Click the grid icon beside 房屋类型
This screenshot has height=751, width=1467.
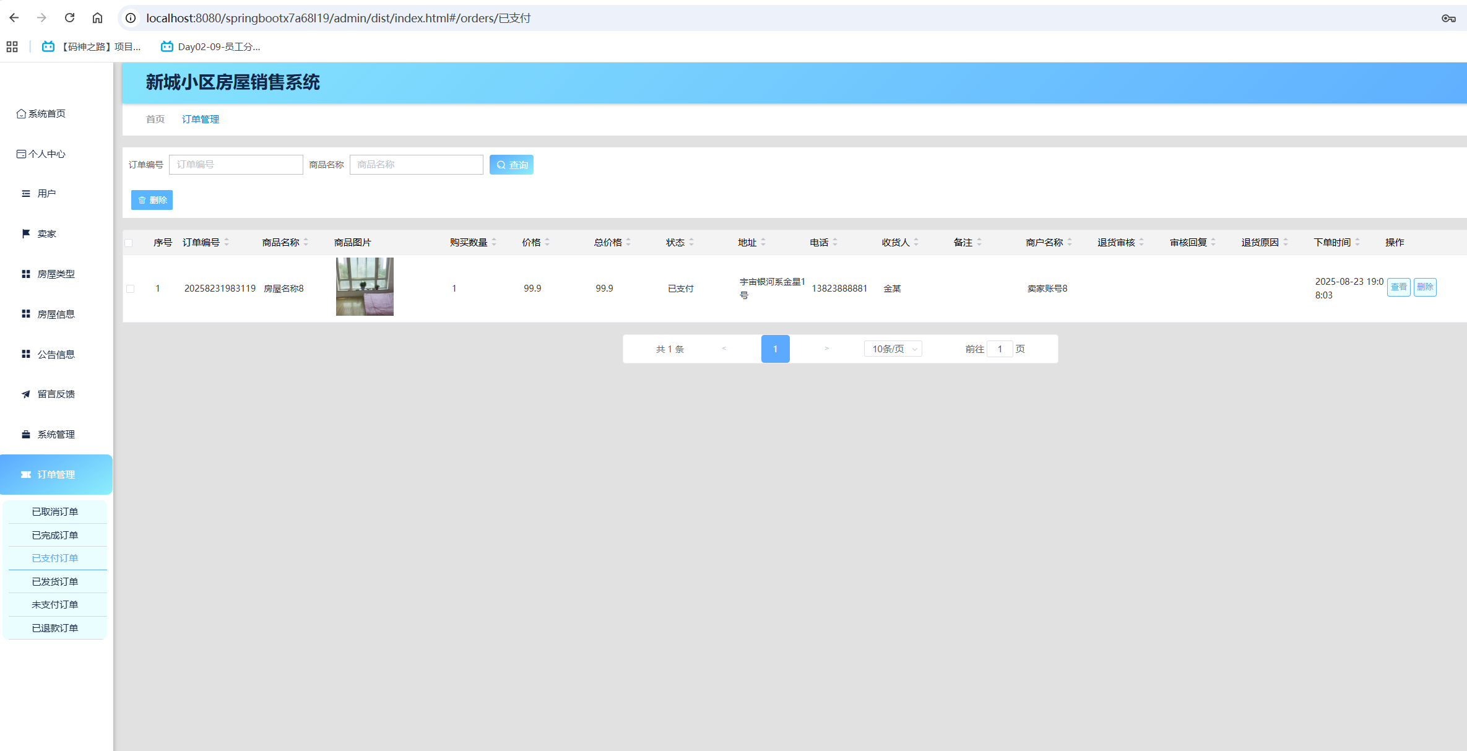tap(25, 274)
